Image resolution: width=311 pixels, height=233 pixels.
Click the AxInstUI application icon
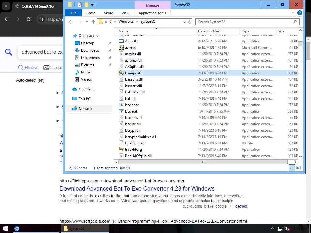coord(121,41)
